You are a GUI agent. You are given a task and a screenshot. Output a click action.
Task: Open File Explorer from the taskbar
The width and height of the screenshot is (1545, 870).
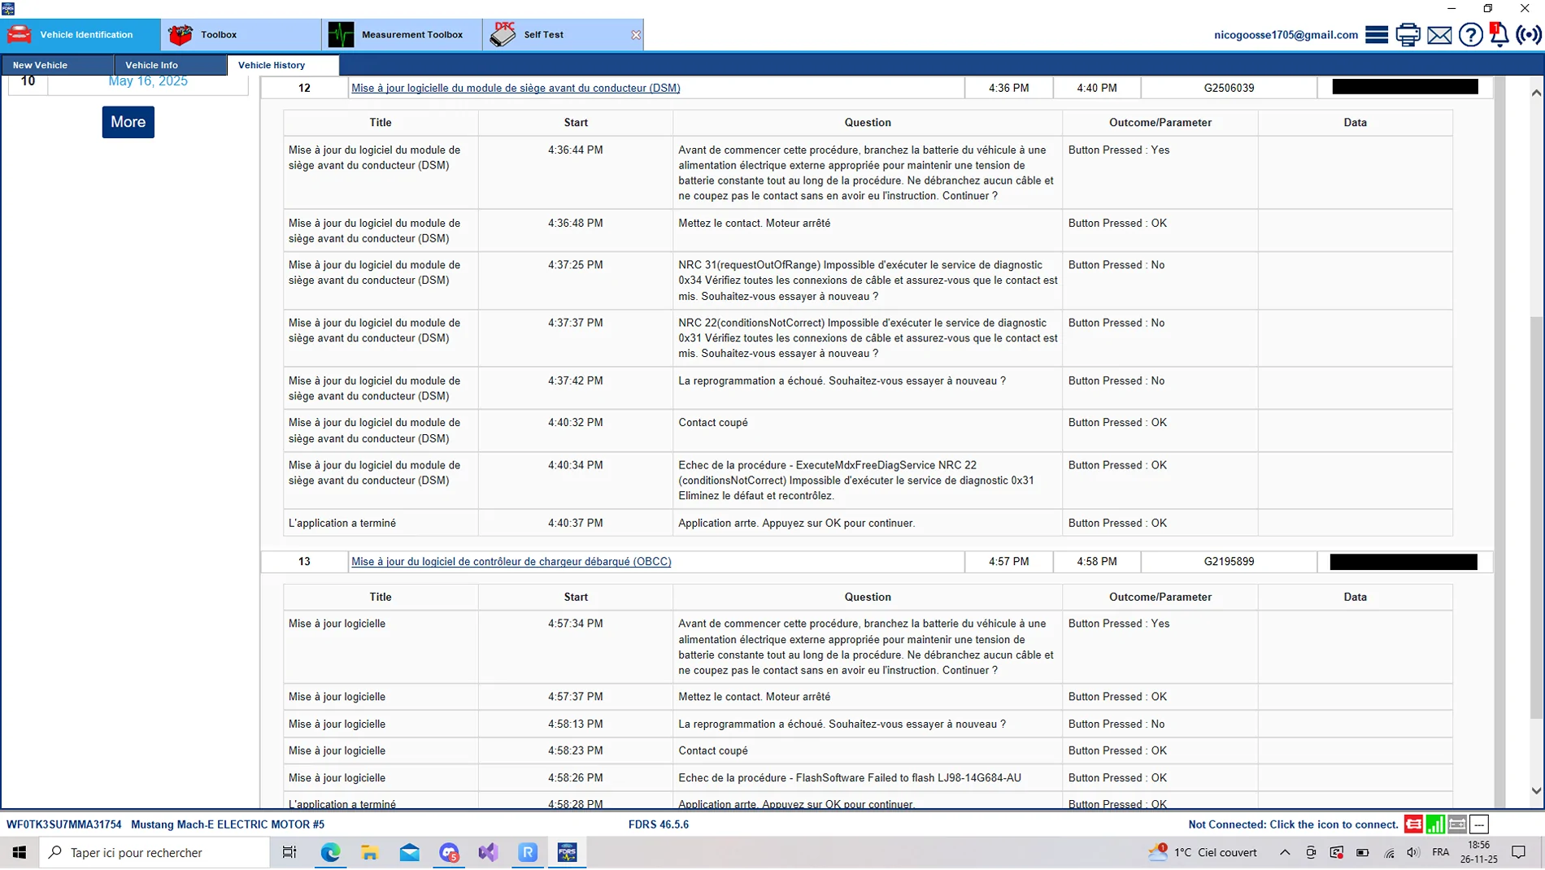tap(370, 852)
